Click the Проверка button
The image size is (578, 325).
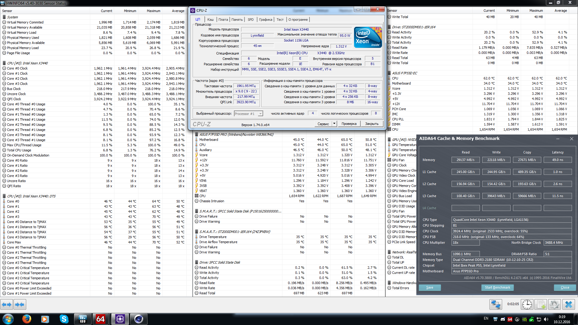click(x=349, y=124)
